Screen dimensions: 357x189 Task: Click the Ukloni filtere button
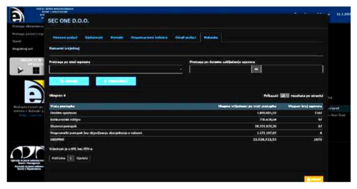[116, 81]
